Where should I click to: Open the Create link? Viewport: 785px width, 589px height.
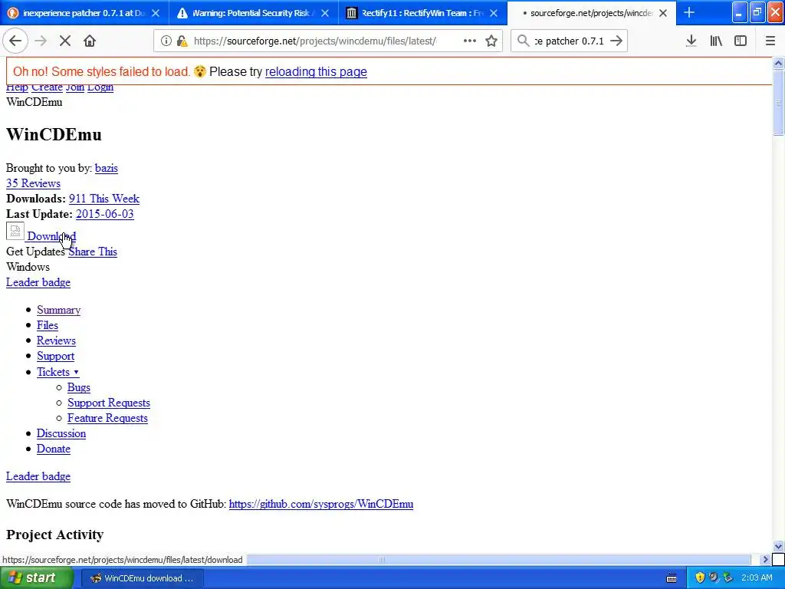tap(47, 88)
